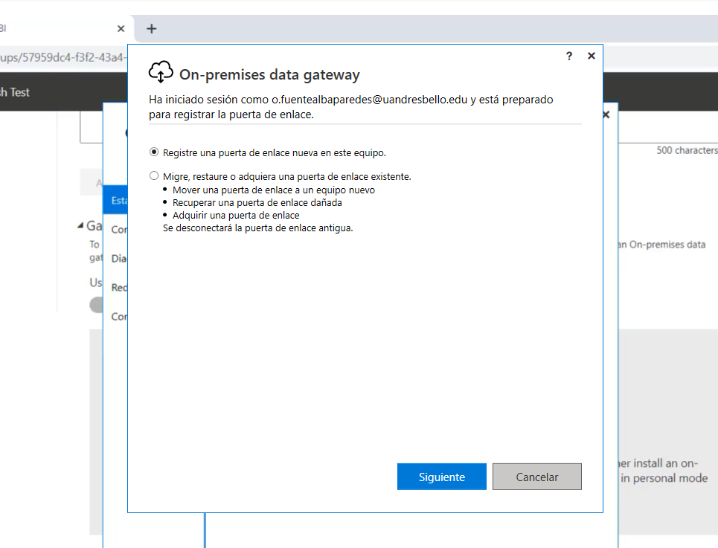This screenshot has height=548, width=718.
Task: Collapse the Gateway section triangle
Action: point(80,226)
